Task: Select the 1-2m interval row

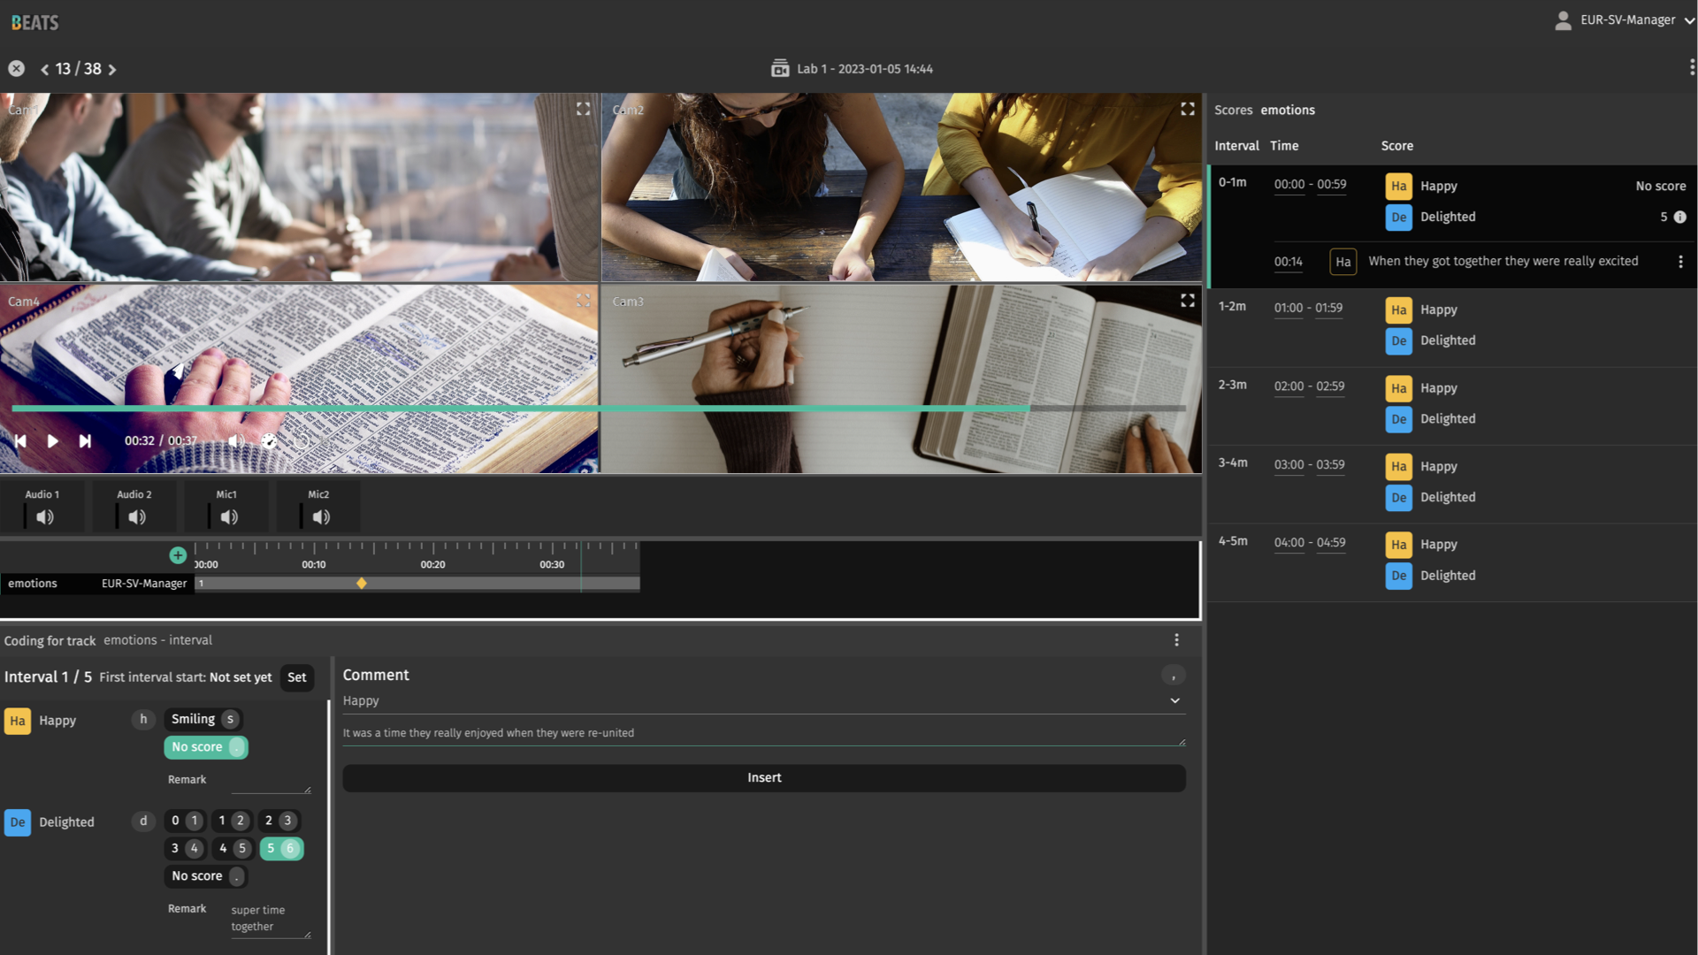Action: tap(1452, 328)
